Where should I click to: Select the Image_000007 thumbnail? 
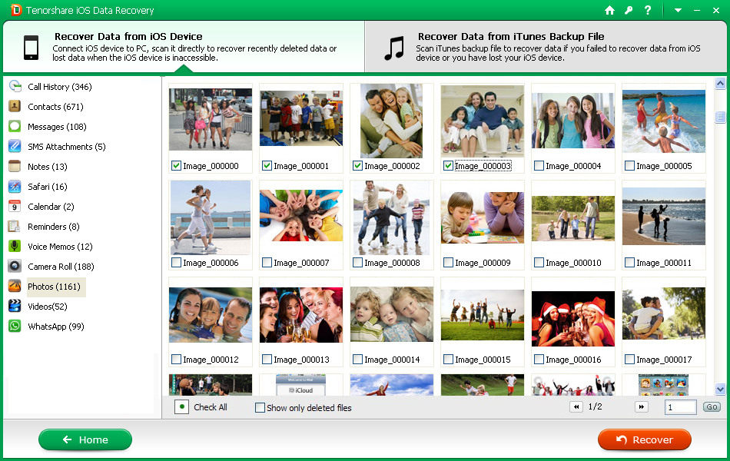[301, 215]
